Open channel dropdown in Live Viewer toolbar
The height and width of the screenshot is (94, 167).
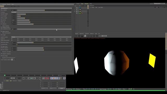click(x=104, y=36)
